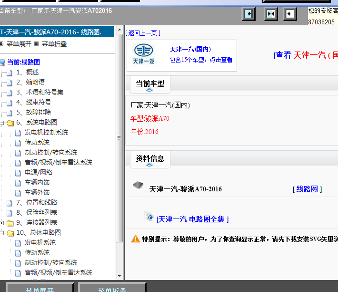Click the page icon beside 发电机控制系统
338x292 pixels.
click(x=18, y=133)
